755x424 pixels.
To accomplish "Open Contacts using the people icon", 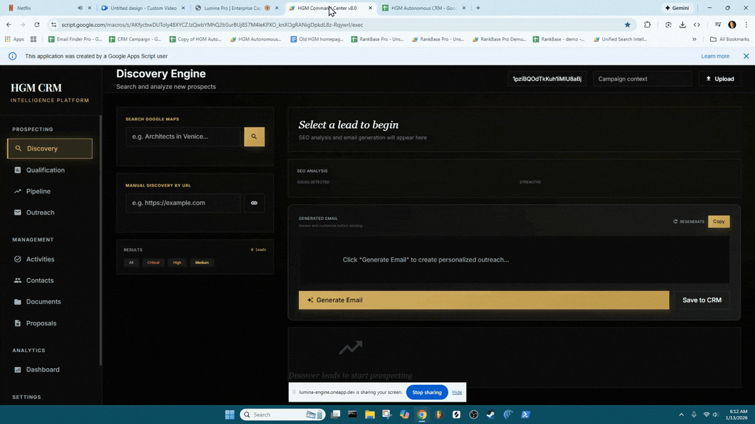I will pos(18,280).
